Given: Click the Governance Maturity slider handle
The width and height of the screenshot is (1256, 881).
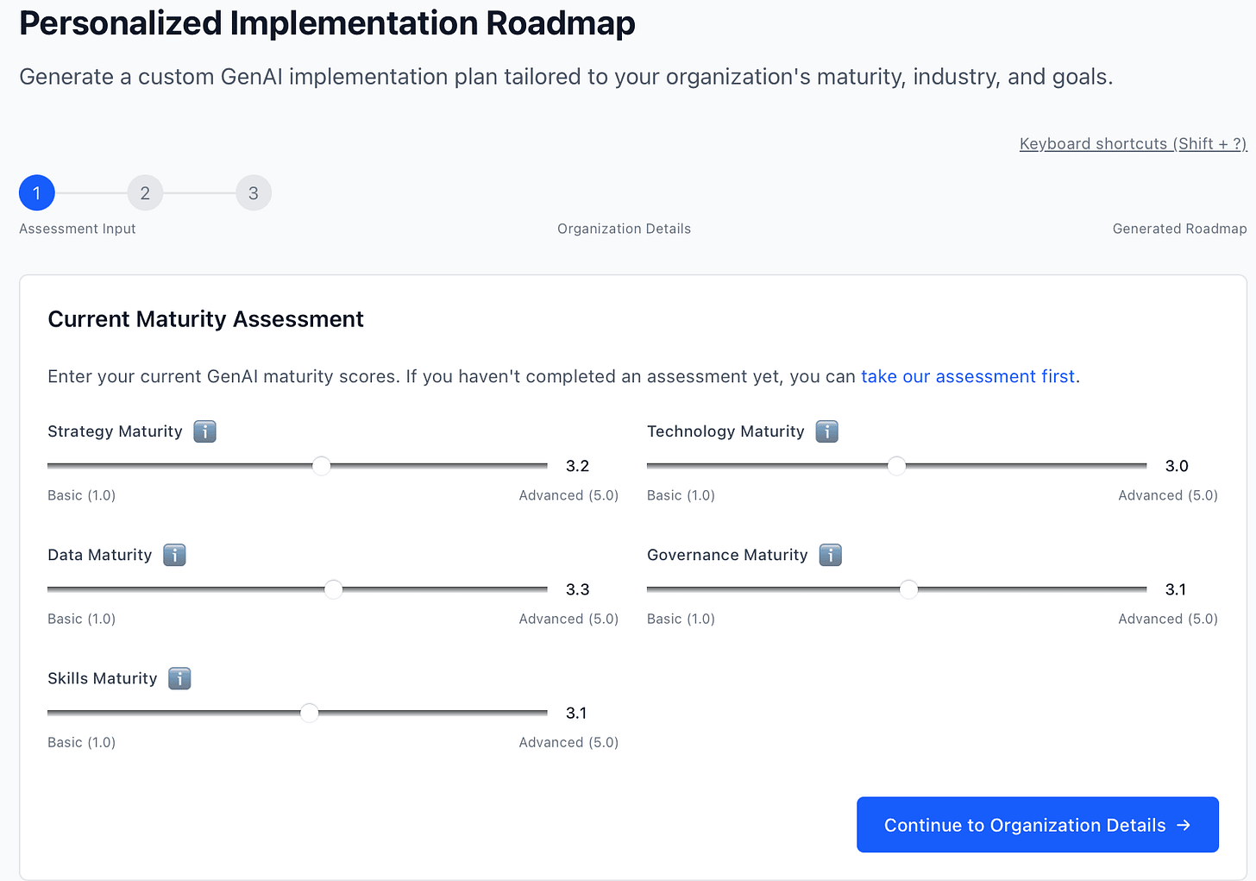Looking at the screenshot, I should [908, 589].
